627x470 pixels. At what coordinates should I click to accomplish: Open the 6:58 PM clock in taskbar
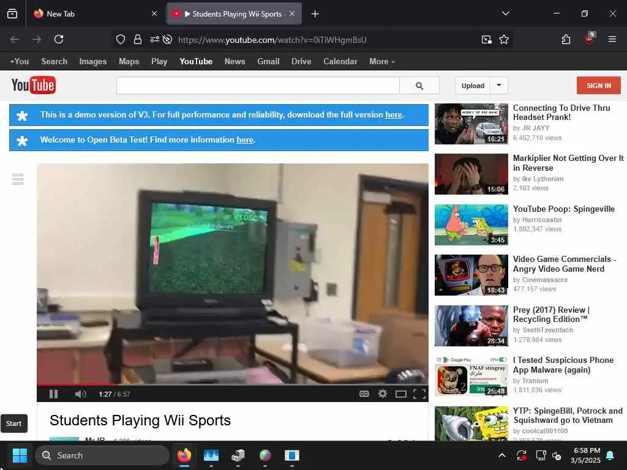[586, 455]
